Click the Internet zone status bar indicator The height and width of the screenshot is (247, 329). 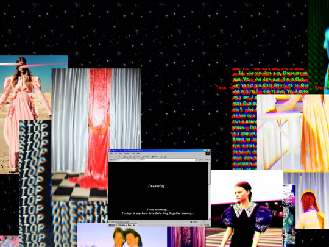point(194,222)
